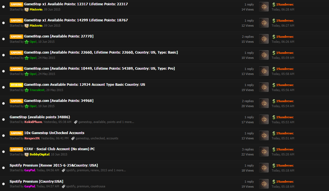The image size is (329, 191).
Task: Open RespectN user profile
Action: (x=32, y=138)
